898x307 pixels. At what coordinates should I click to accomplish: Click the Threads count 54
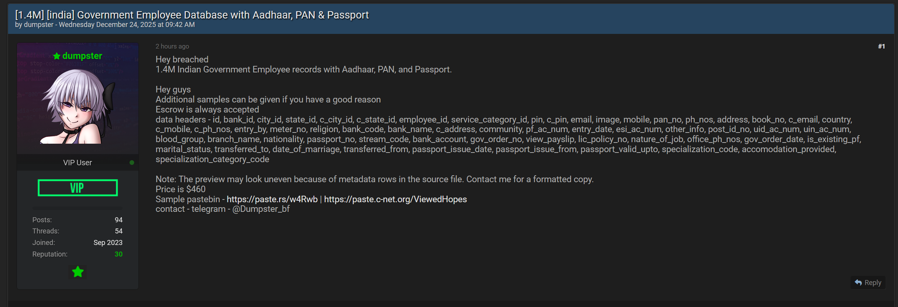pyautogui.click(x=118, y=231)
